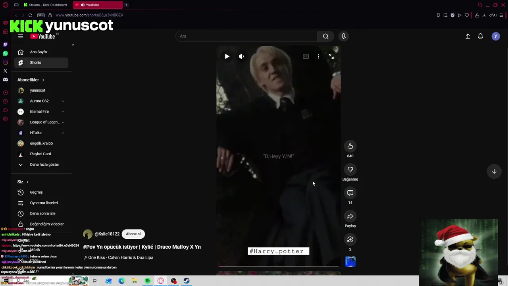Open Opera downloads icon
Screen dimensions: 508x286
[x=484, y=15]
